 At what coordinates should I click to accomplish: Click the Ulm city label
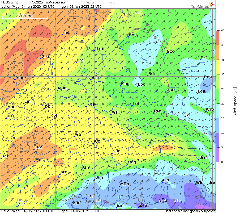99,177
